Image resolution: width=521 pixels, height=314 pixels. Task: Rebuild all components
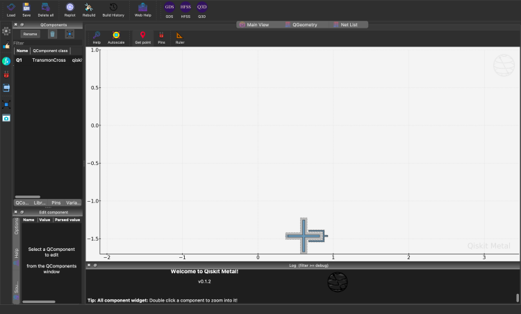click(89, 10)
